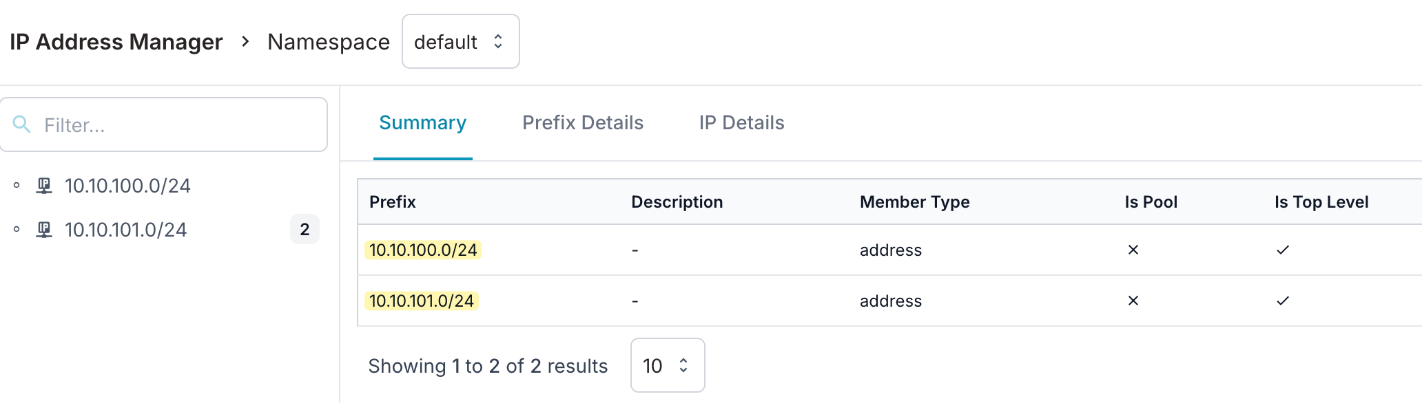The width and height of the screenshot is (1422, 403).
Task: Click the count badge 2 on 10.10.101.0/24
Action: [x=305, y=229]
